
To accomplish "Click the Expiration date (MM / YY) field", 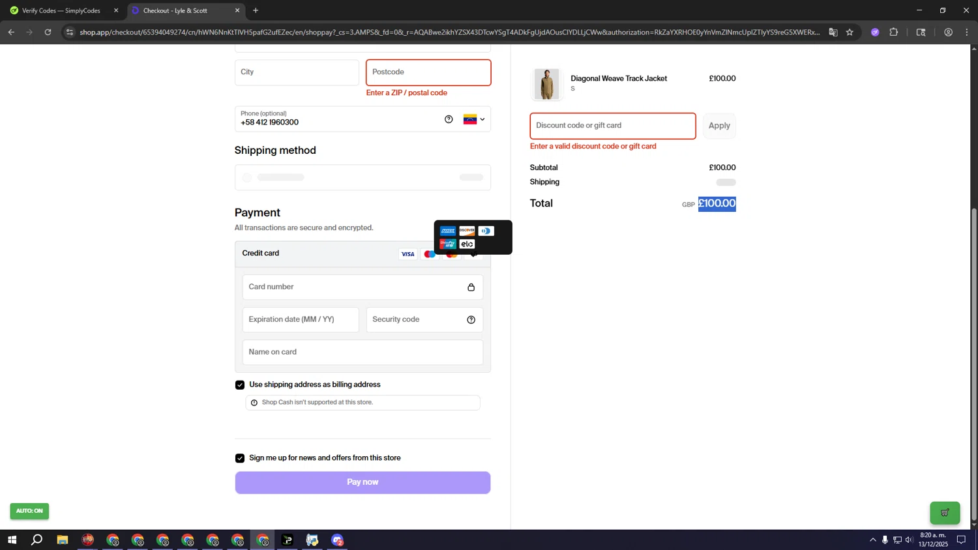I will coord(301,320).
